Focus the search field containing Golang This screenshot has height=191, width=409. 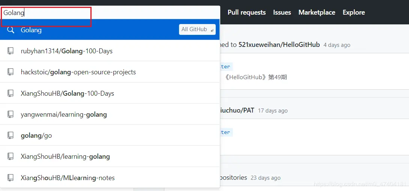pyautogui.click(x=109, y=13)
